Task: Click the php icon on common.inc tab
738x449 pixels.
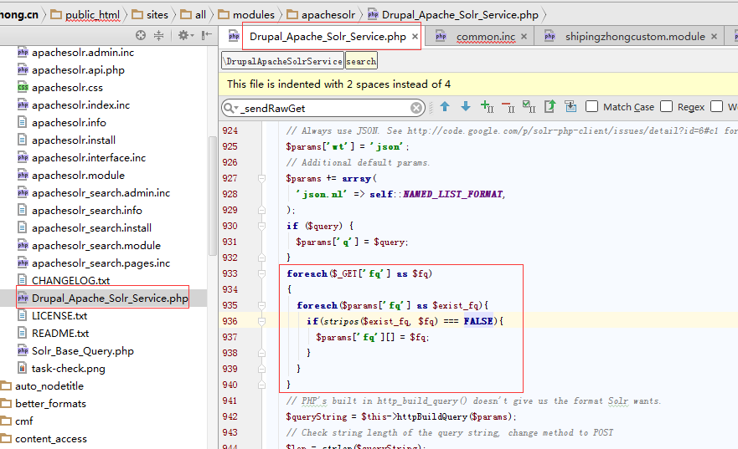Action: coord(441,36)
